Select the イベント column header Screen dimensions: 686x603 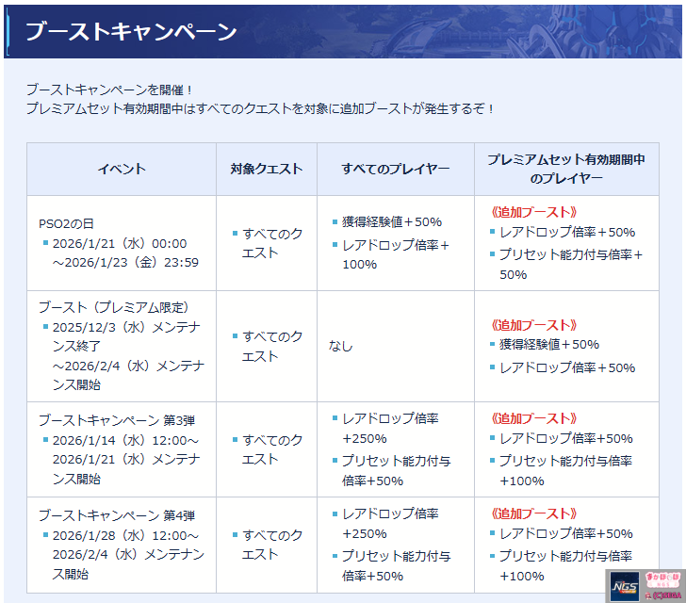[x=122, y=170]
